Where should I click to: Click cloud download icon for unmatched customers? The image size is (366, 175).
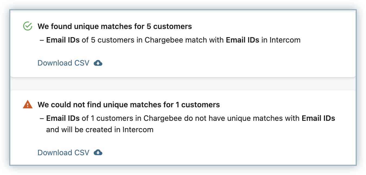tap(98, 153)
